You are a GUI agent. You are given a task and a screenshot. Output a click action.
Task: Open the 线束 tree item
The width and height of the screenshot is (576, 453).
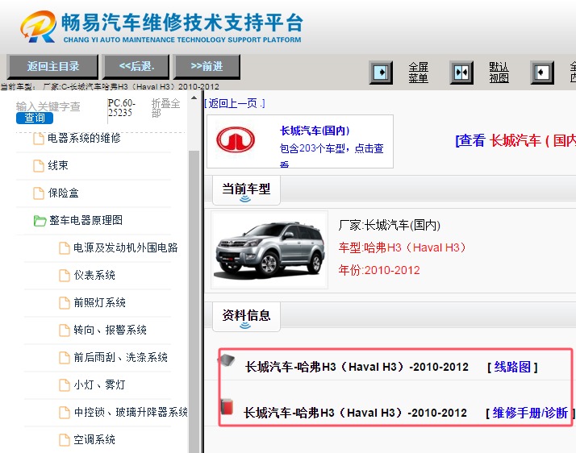[58, 165]
